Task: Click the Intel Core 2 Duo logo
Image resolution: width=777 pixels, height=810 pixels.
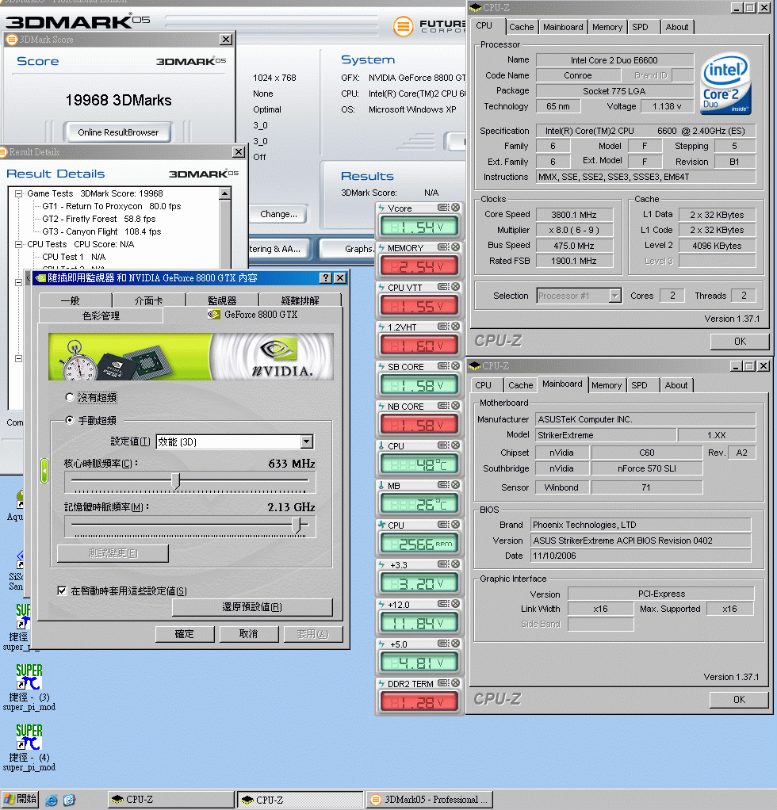Action: point(725,84)
